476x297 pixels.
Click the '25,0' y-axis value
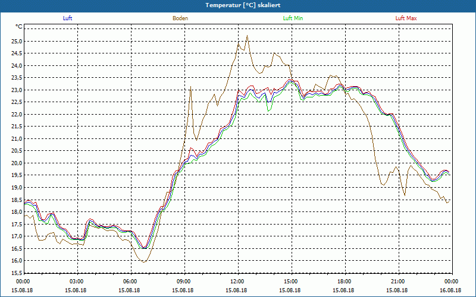click(x=17, y=41)
